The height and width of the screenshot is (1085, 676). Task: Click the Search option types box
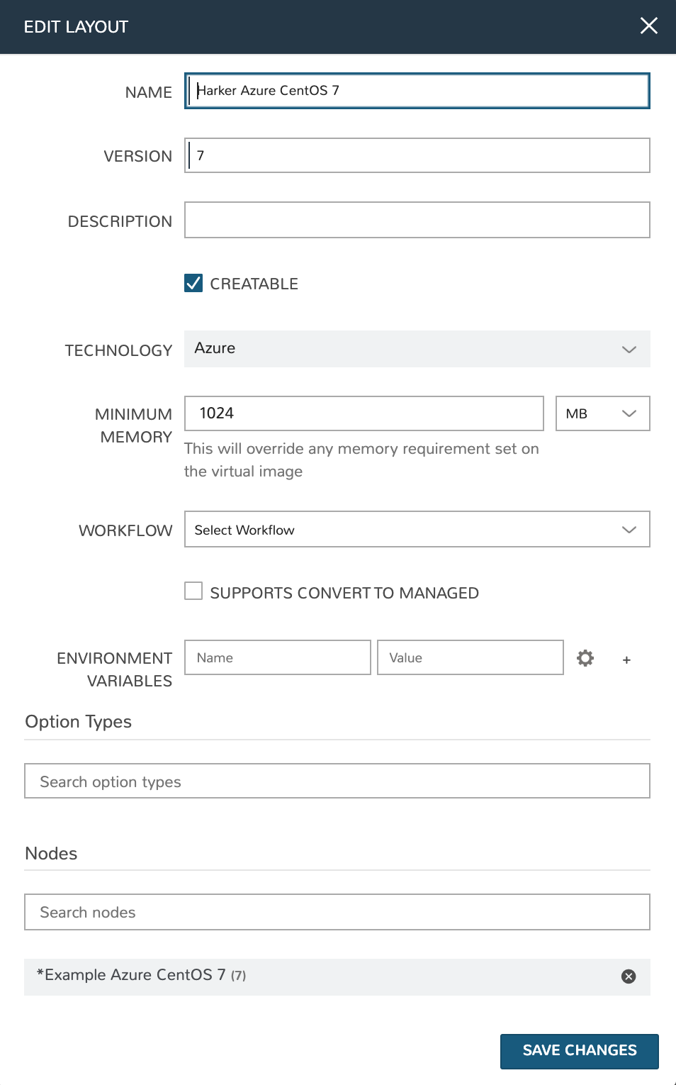click(337, 781)
